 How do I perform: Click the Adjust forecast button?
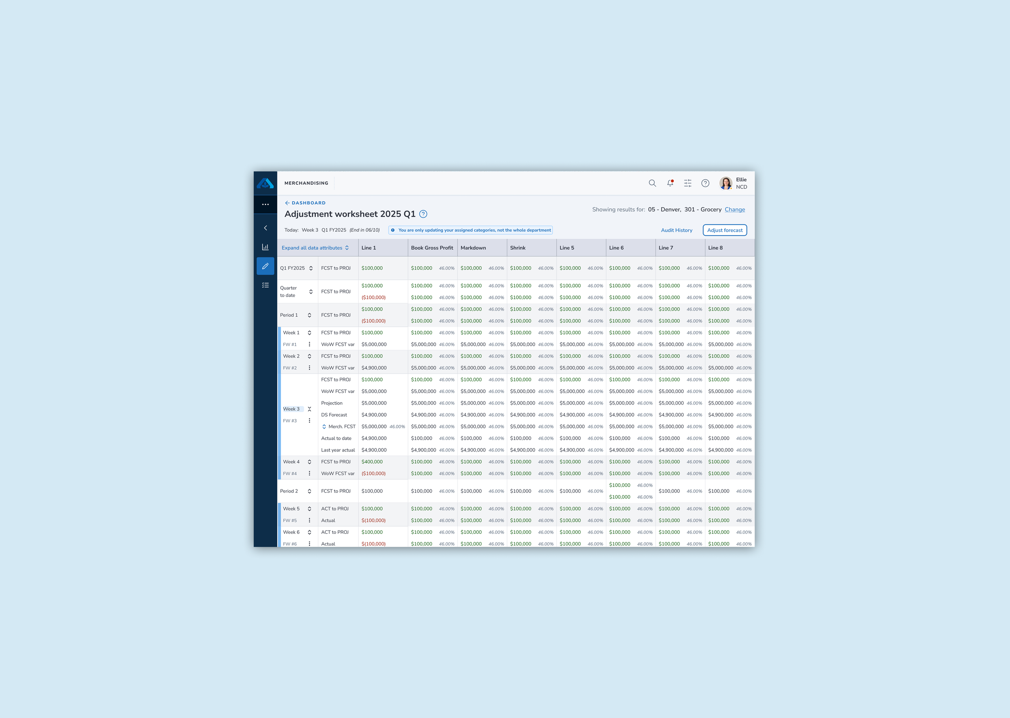(725, 230)
